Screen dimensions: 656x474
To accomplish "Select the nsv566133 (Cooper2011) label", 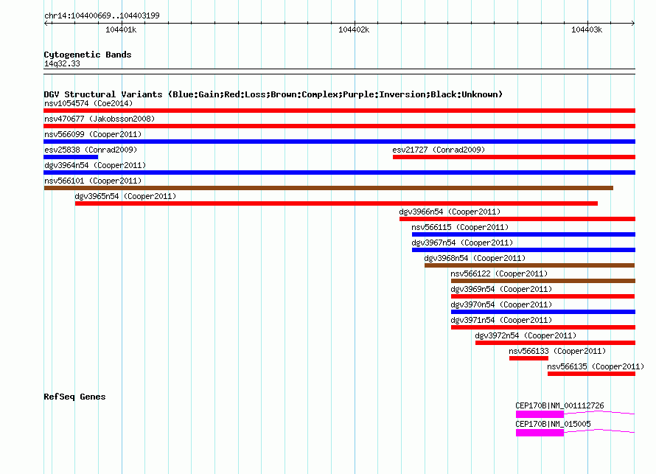I will [557, 351].
